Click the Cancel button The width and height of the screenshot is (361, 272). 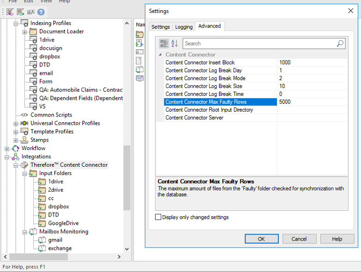click(299, 239)
